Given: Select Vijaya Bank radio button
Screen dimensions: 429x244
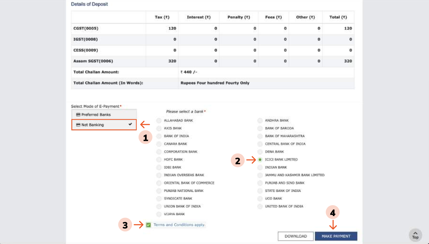Looking at the screenshot, I should pos(159,214).
